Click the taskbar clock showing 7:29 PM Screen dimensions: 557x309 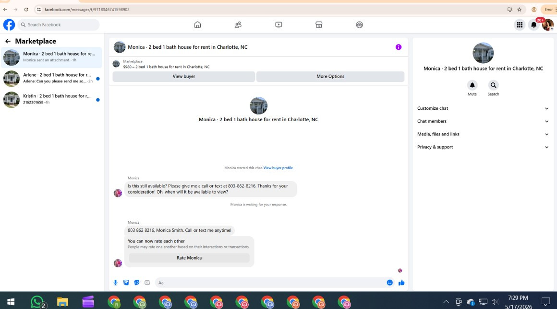click(518, 302)
